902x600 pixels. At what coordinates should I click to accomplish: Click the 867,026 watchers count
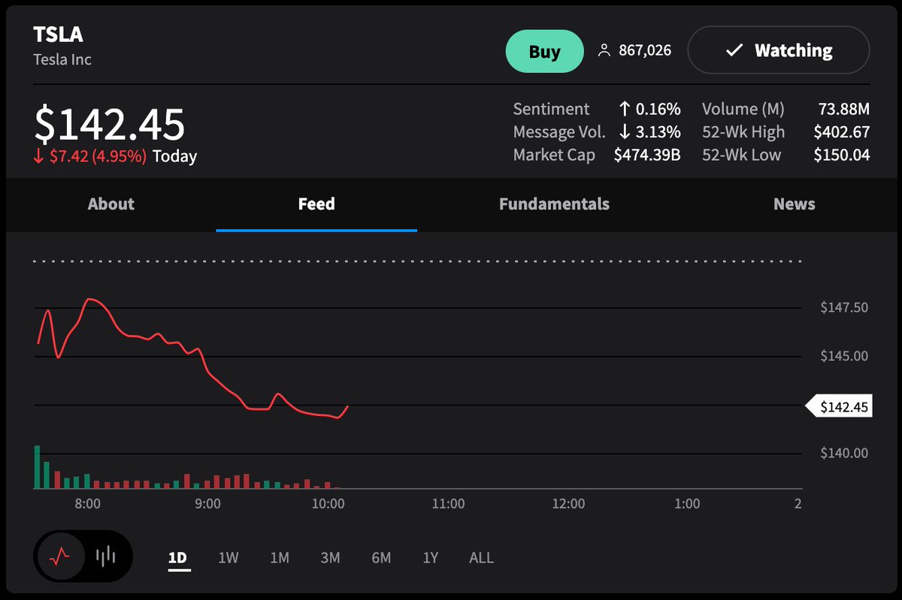coord(645,51)
